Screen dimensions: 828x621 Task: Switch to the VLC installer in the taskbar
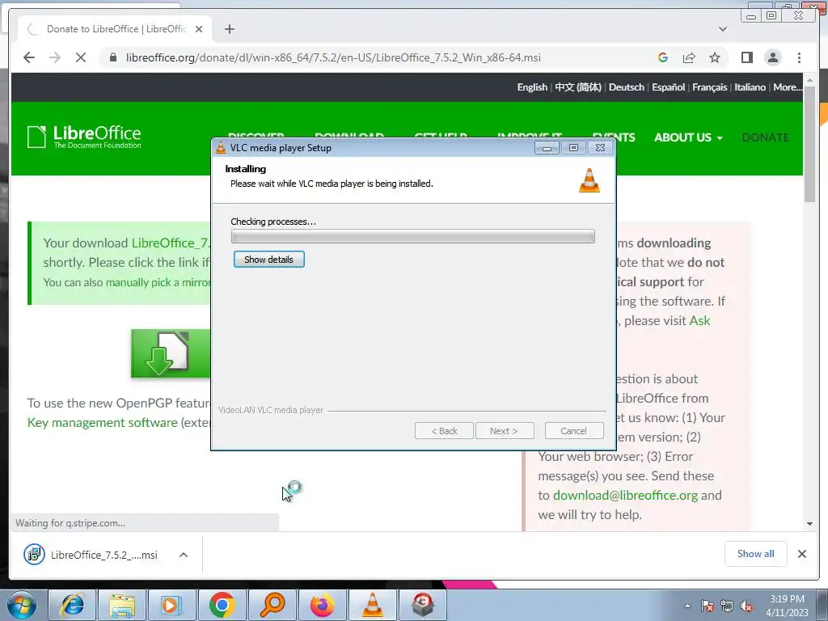tap(372, 605)
